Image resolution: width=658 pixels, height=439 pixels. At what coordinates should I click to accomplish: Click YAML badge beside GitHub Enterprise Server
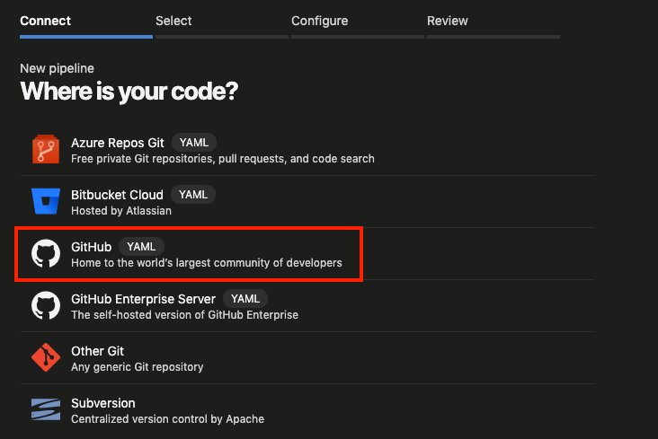point(245,299)
